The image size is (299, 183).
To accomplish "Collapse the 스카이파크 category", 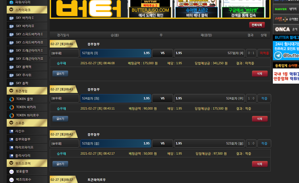I will [27, 10].
